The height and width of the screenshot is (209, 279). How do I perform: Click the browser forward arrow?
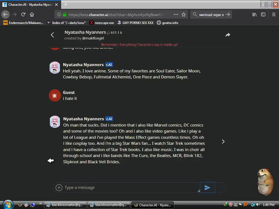(x=14, y=14)
